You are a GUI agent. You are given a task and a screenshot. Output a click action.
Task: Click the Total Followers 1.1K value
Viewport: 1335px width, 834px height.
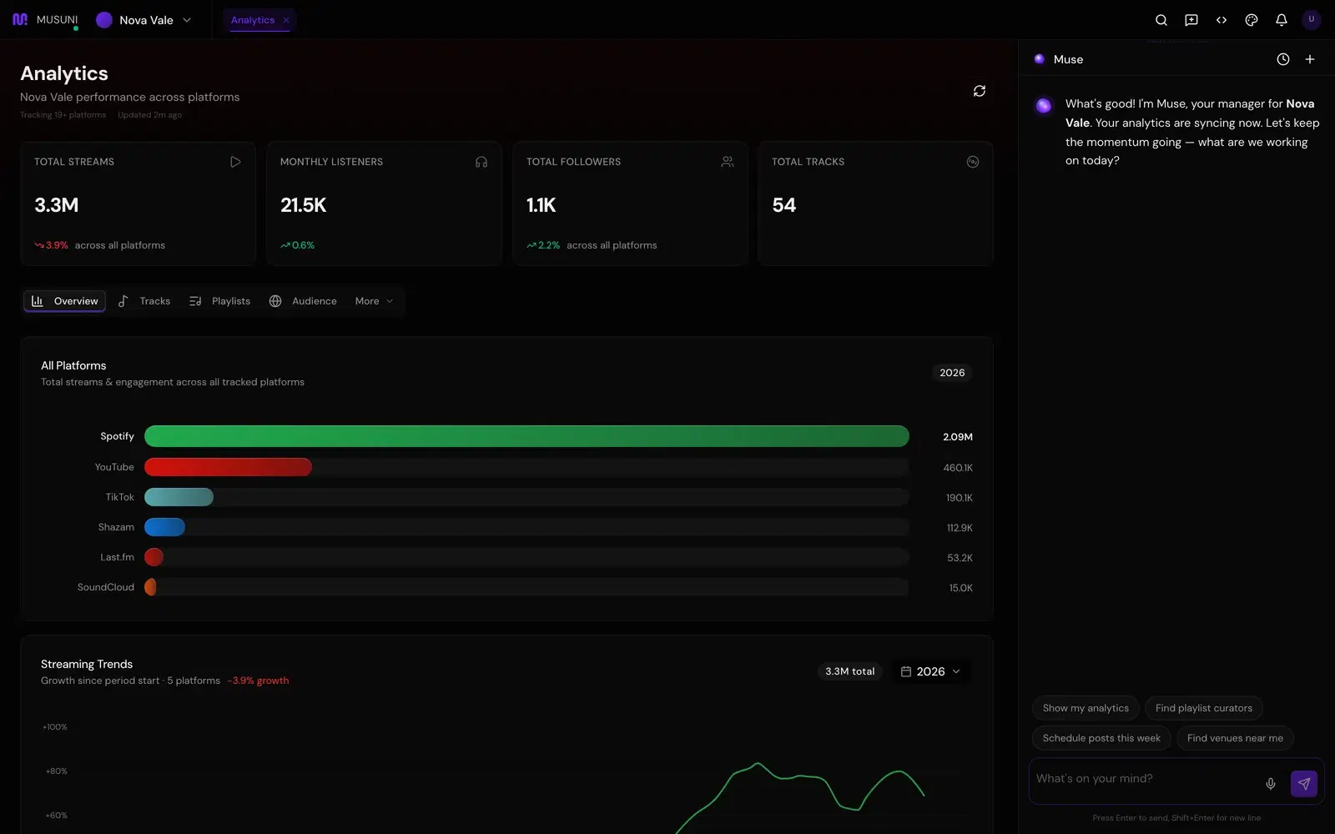[x=541, y=205]
